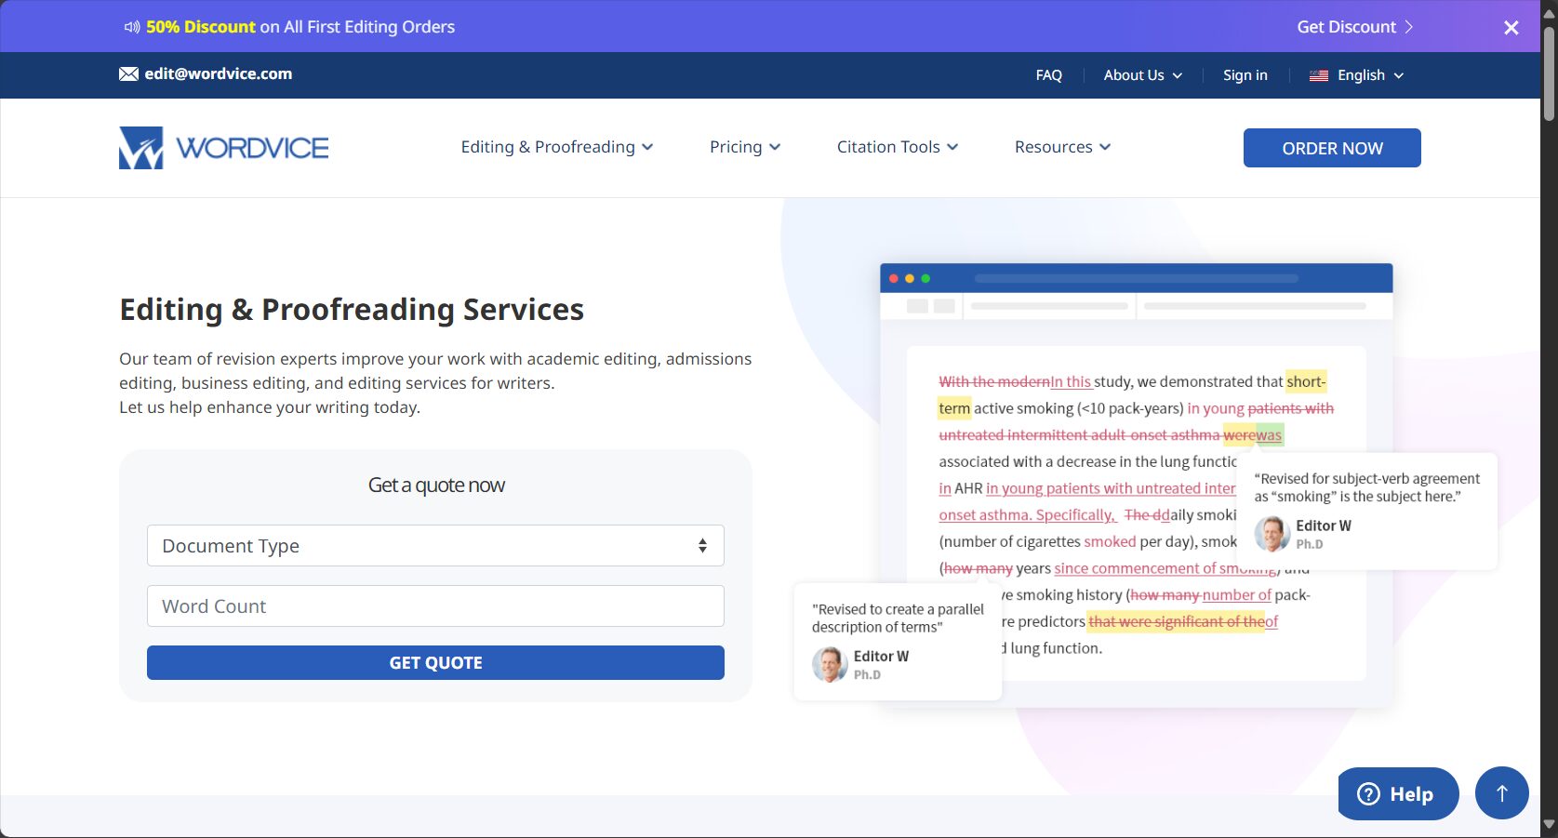Open the edit@wordvice.com email link

pyautogui.click(x=219, y=74)
